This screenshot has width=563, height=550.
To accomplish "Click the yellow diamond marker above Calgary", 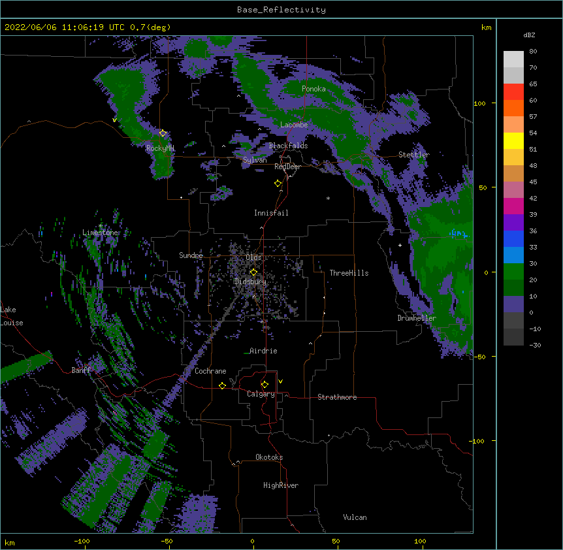I will click(x=265, y=385).
